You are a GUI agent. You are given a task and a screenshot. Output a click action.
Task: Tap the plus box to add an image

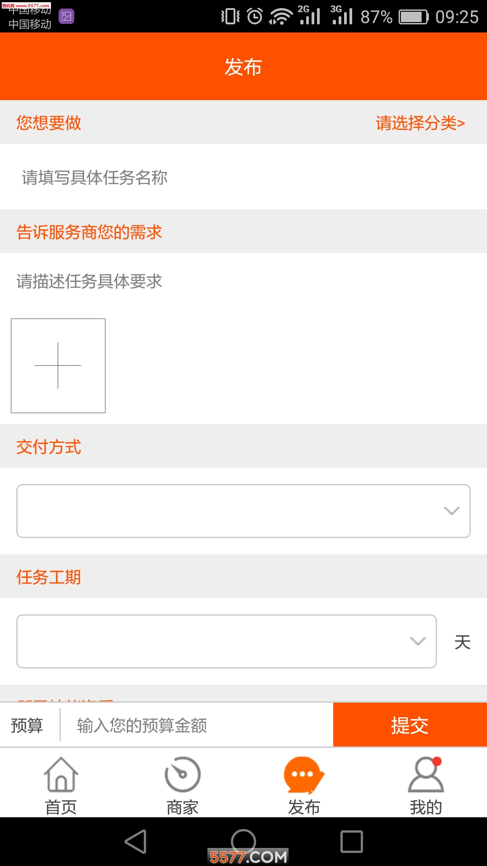pyautogui.click(x=58, y=366)
